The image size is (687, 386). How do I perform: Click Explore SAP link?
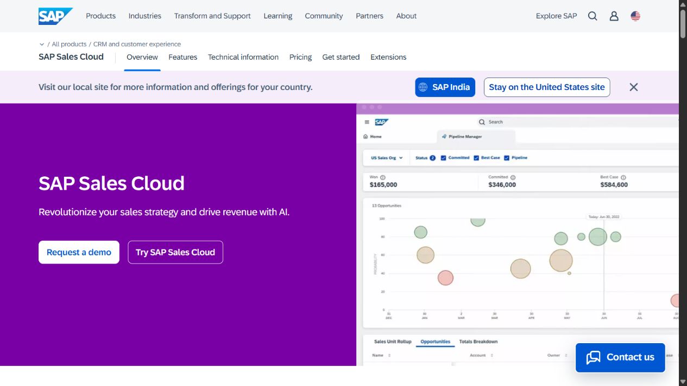(x=556, y=16)
